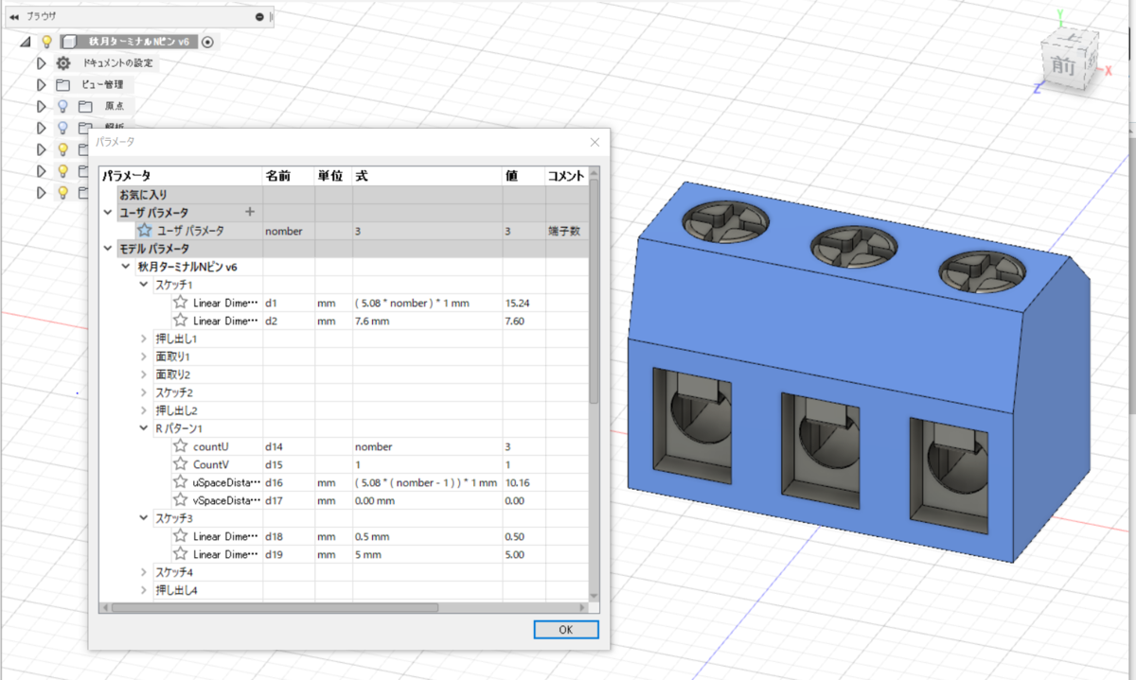
Task: Click the ドキュメントの設定 gear icon
Action: (x=63, y=63)
